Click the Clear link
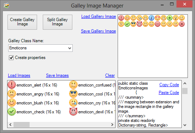 (x=110, y=75)
